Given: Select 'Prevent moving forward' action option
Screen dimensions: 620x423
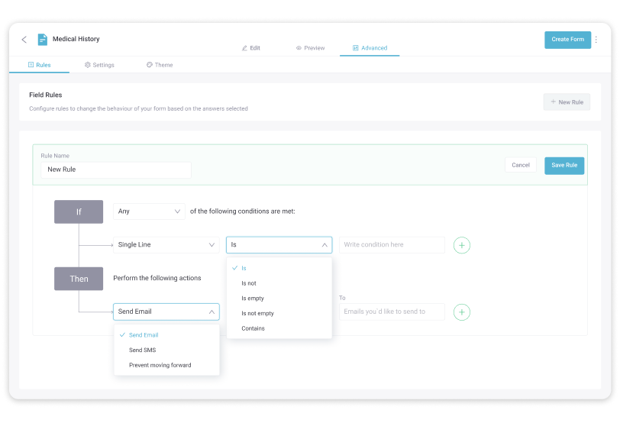Looking at the screenshot, I should click(160, 365).
